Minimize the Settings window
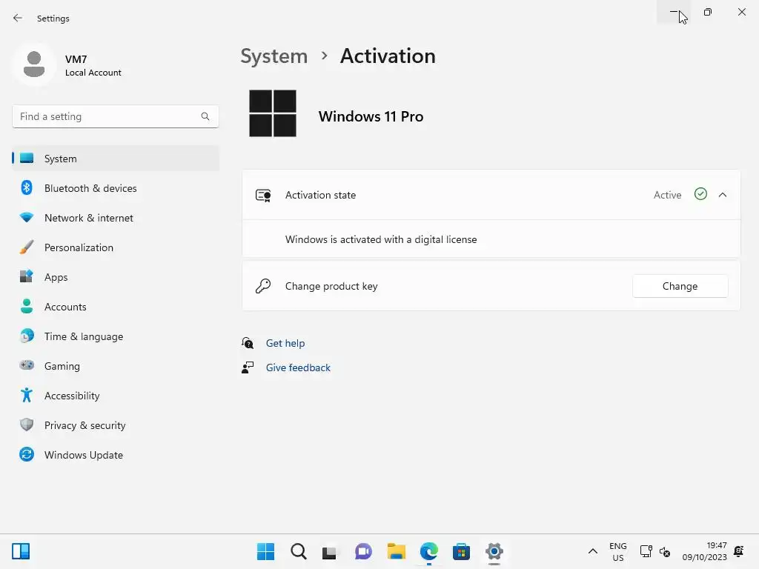This screenshot has width=759, height=569. point(674,12)
